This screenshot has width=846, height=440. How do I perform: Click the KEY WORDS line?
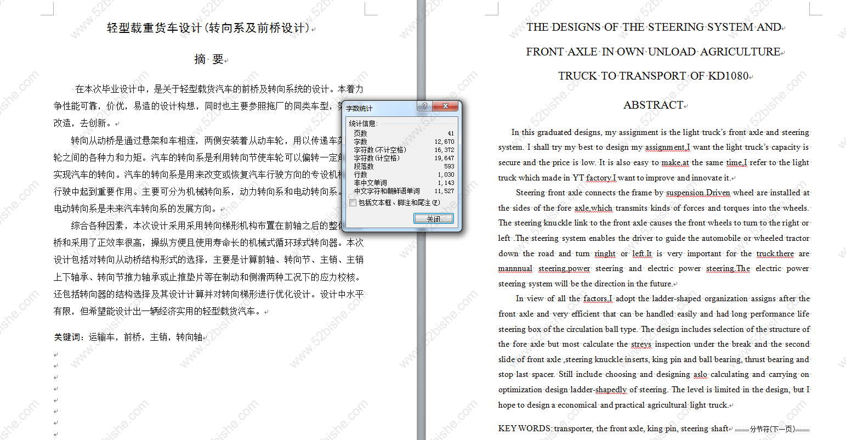(613, 428)
